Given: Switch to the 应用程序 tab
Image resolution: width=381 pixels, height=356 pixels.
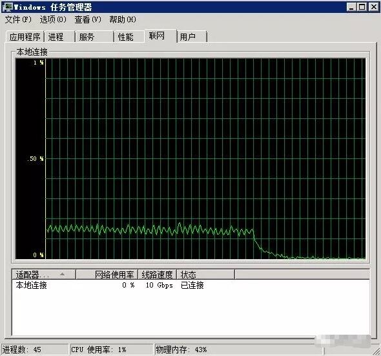Looking at the screenshot, I should tap(25, 37).
